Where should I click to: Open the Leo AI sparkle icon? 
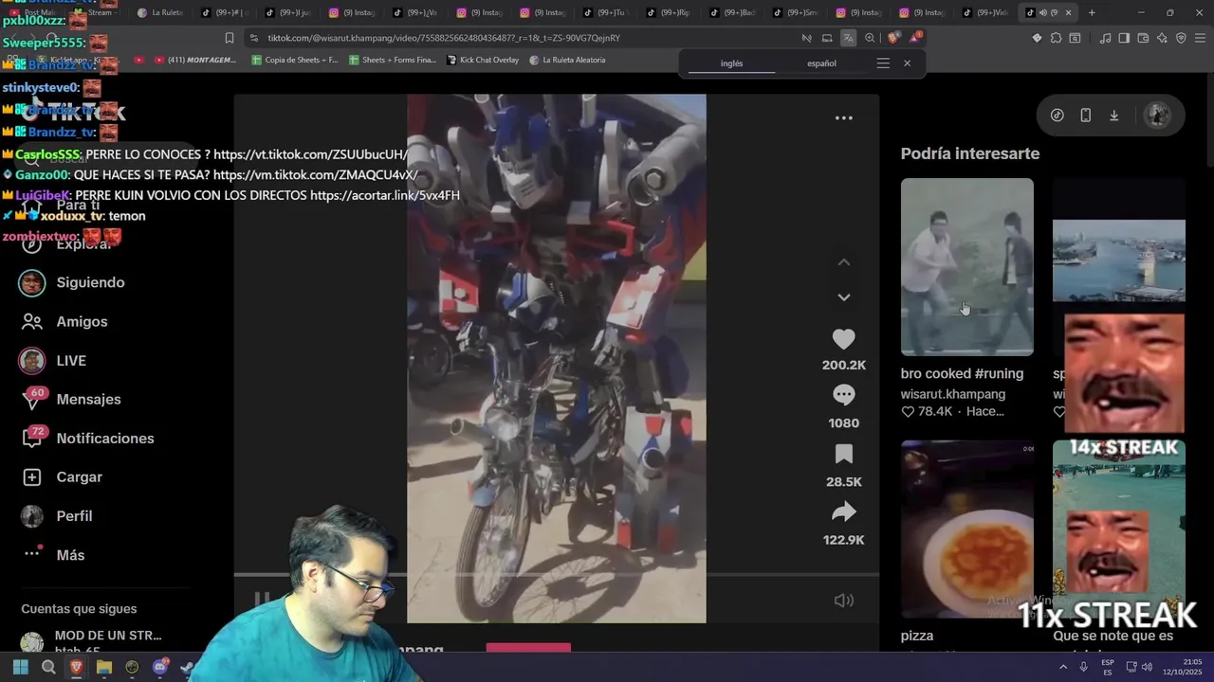pos(1162,38)
